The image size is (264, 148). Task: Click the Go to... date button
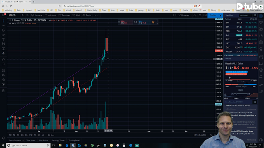tap(51, 135)
